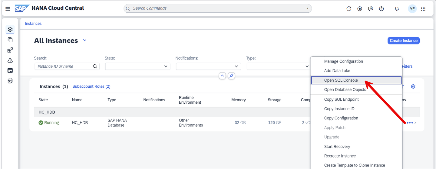Click the record/stop circle icon in header

[360, 9]
